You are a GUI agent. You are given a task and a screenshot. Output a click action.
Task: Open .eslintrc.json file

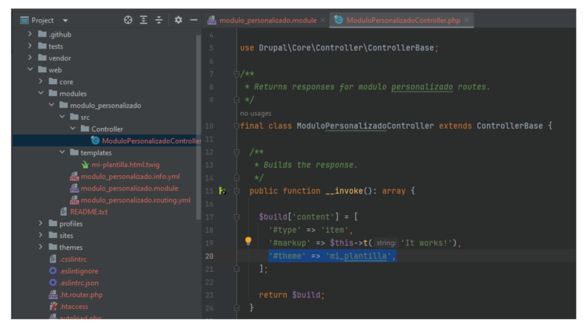pos(79,283)
